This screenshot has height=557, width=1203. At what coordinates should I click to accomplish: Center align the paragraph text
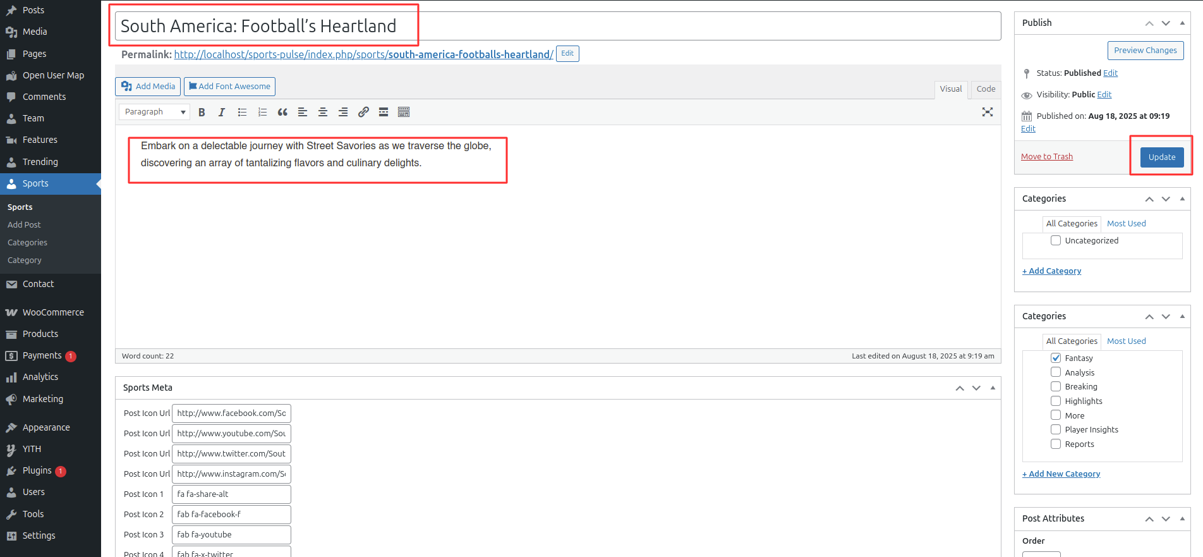tap(323, 112)
